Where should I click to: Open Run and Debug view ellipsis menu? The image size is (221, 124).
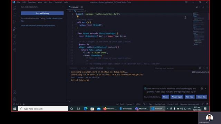[x=63, y=7]
